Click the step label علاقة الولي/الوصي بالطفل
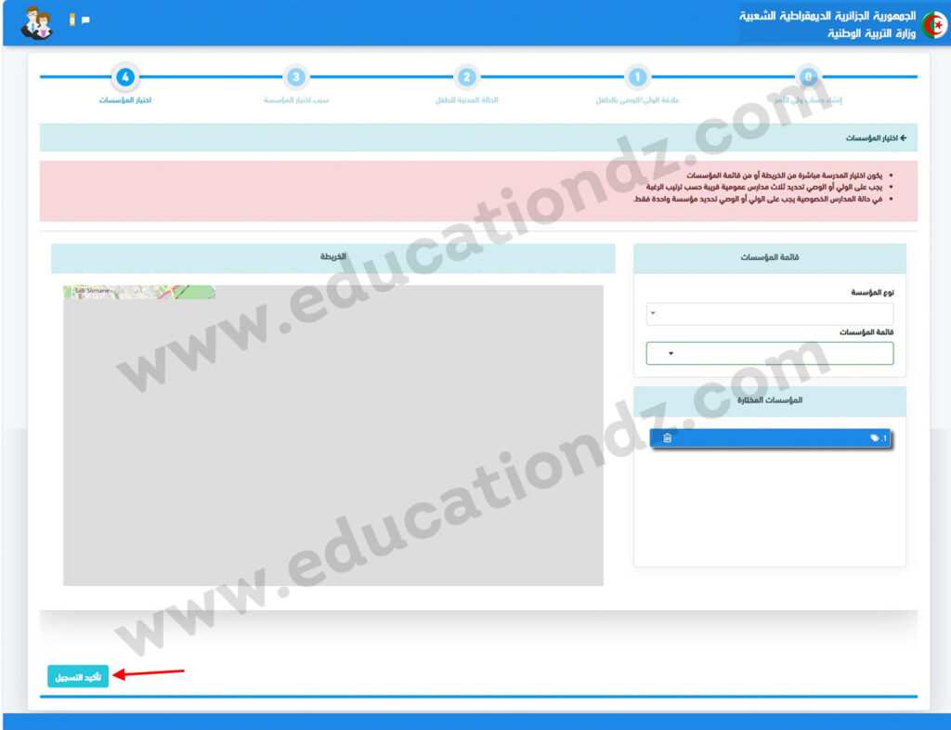 point(637,100)
